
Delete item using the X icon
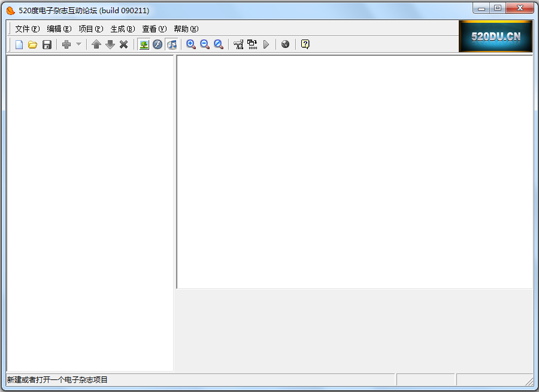124,44
